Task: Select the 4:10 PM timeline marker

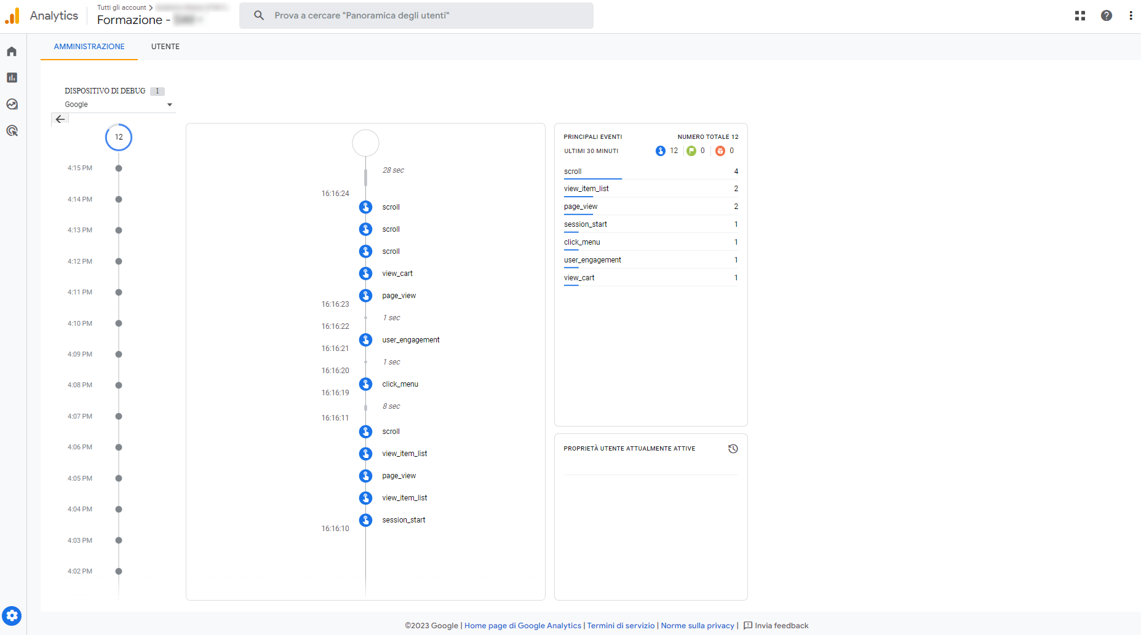Action: (119, 323)
